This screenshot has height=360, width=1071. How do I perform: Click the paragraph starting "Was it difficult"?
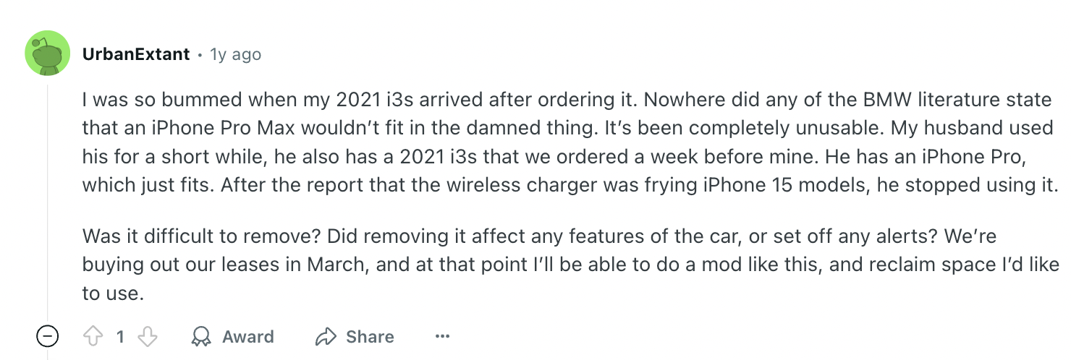click(570, 265)
